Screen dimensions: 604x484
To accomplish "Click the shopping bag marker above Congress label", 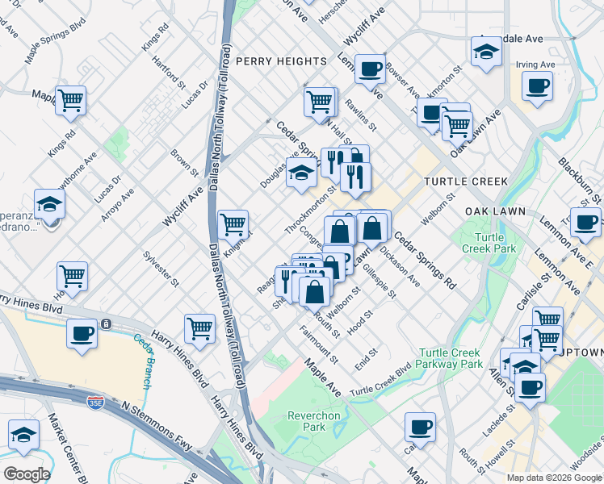I will point(340,233).
